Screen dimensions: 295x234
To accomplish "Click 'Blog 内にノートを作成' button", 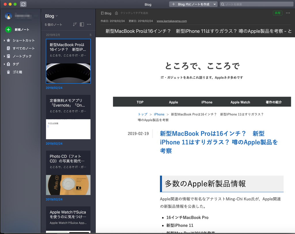I will coord(191,4).
